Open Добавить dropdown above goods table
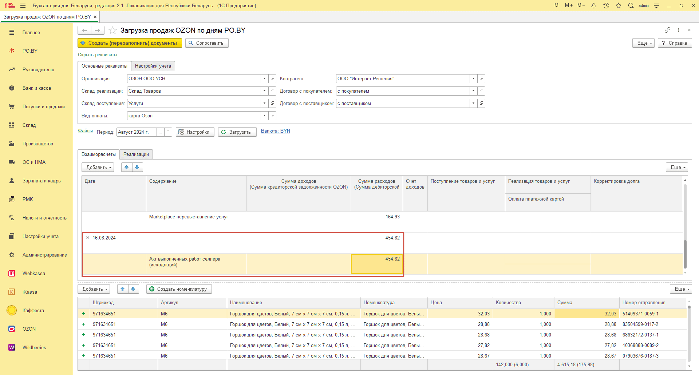 (94, 289)
